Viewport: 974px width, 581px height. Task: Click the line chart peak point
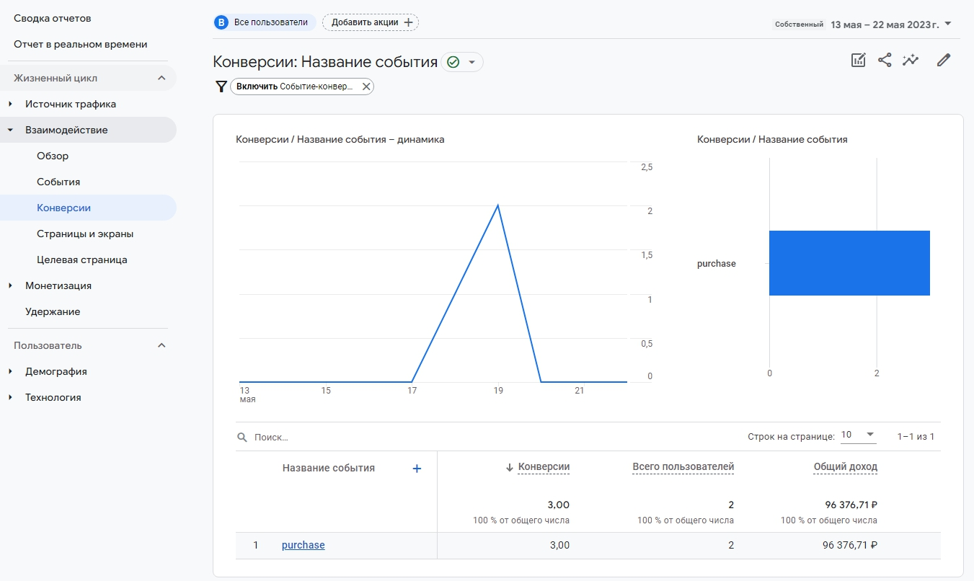point(497,205)
